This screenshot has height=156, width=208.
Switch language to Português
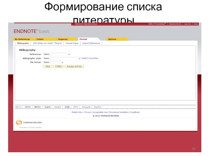coord(86,107)
